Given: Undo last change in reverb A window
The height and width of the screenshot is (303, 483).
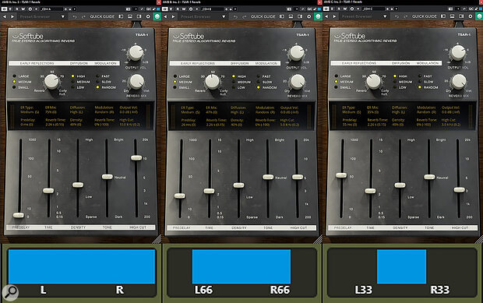Looking at the screenshot, I should point(75,16).
